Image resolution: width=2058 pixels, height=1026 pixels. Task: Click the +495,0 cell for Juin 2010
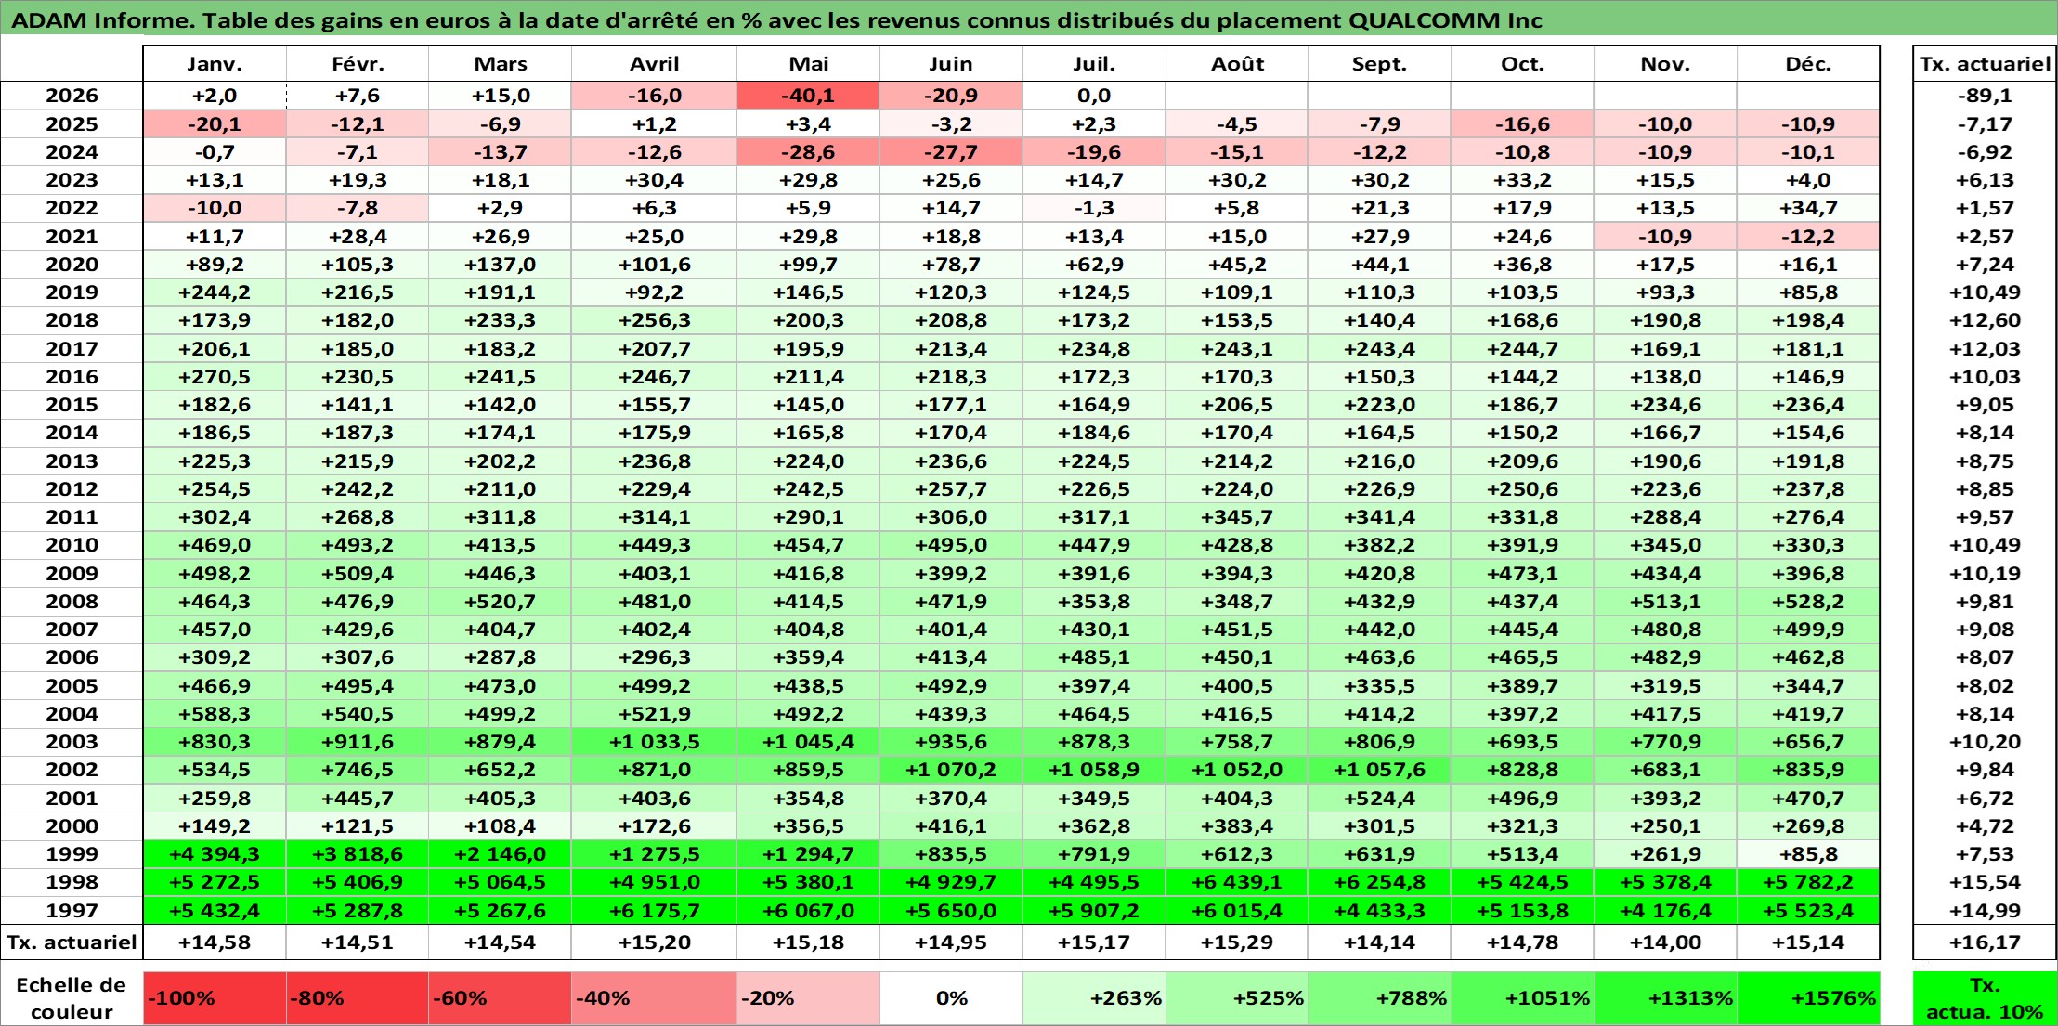tap(951, 545)
